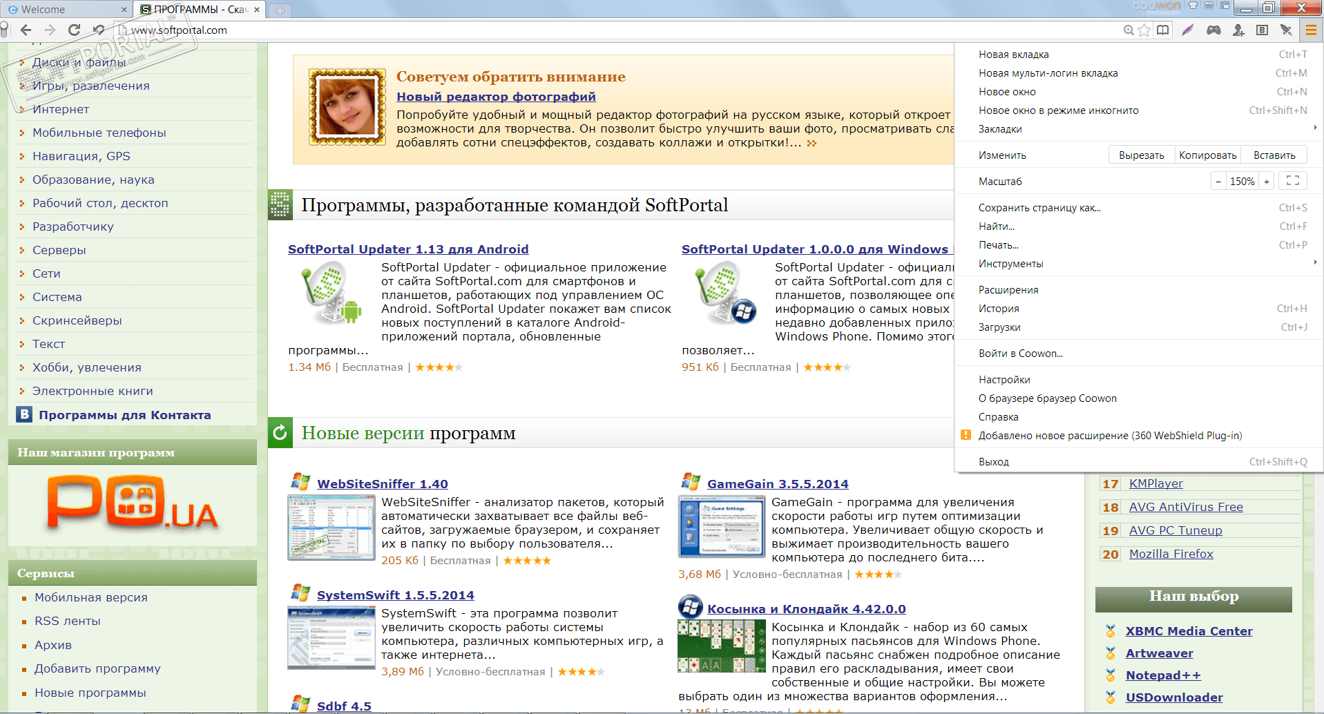Image resolution: width=1324 pixels, height=714 pixels.
Task: Expand the Инструменты submenu
Action: pos(1139,264)
